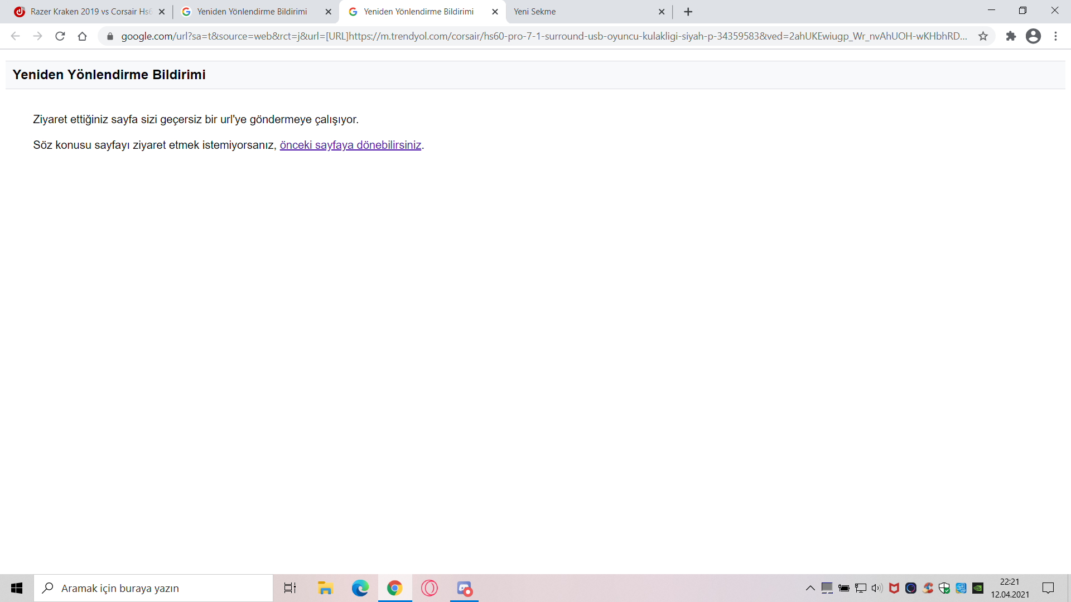
Task: Reload the current page
Action: point(60,36)
